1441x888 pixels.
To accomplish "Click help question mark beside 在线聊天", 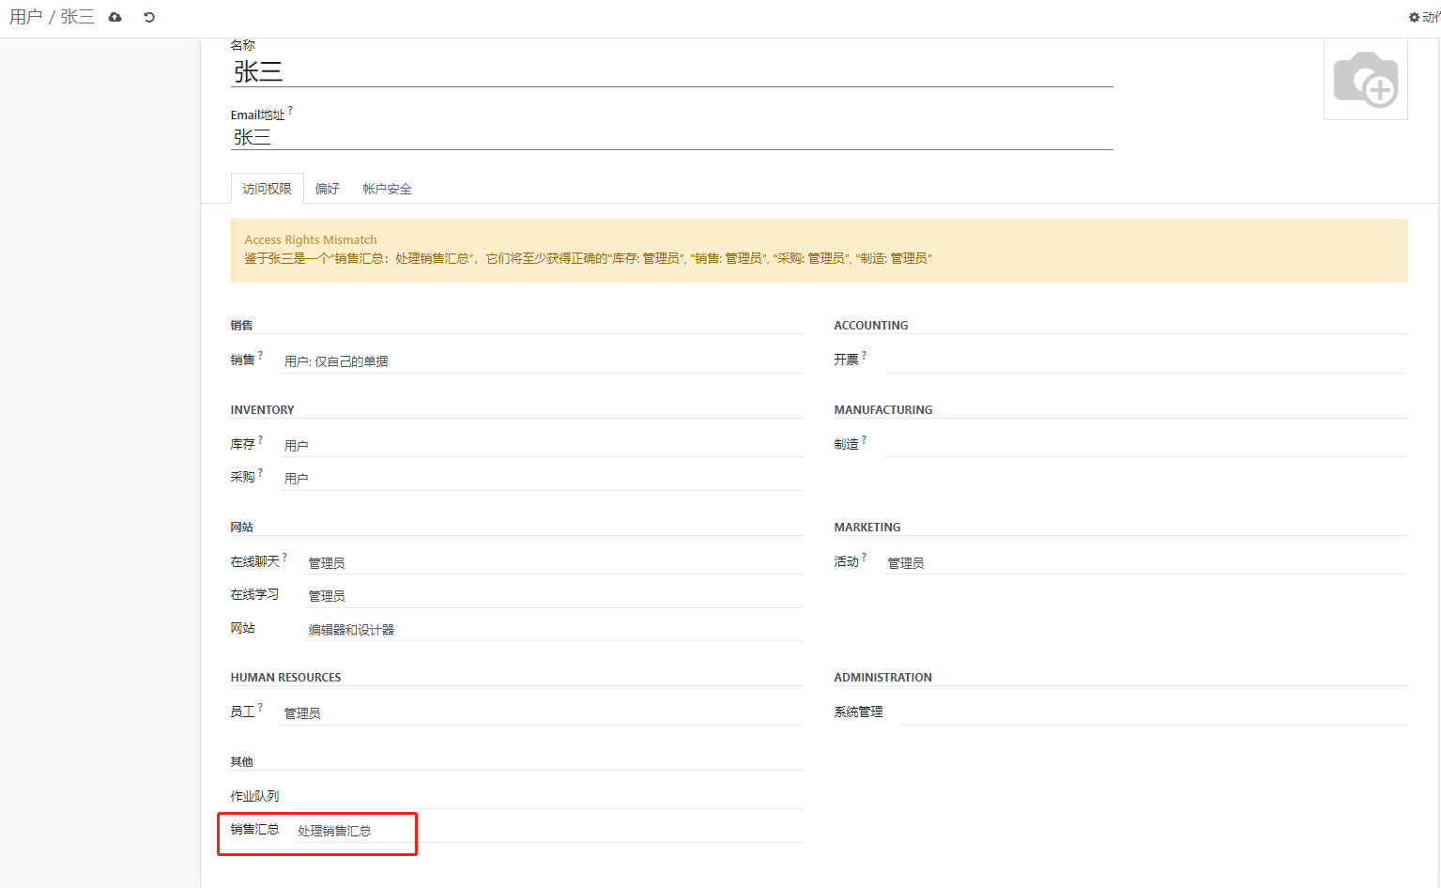I will pyautogui.click(x=285, y=558).
